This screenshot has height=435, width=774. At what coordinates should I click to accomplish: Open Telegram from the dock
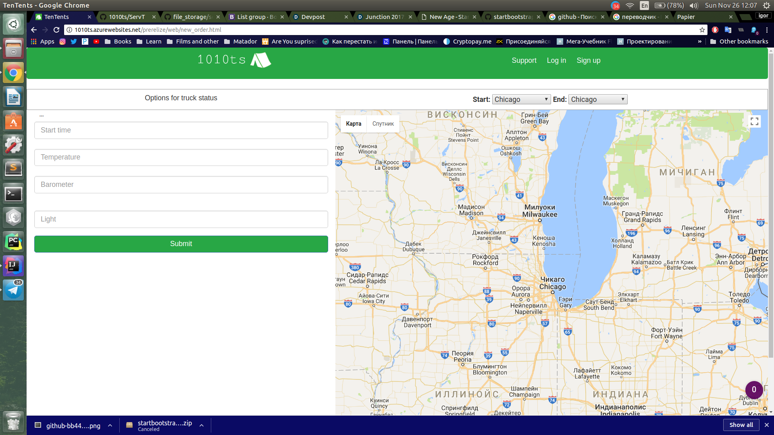pyautogui.click(x=13, y=290)
